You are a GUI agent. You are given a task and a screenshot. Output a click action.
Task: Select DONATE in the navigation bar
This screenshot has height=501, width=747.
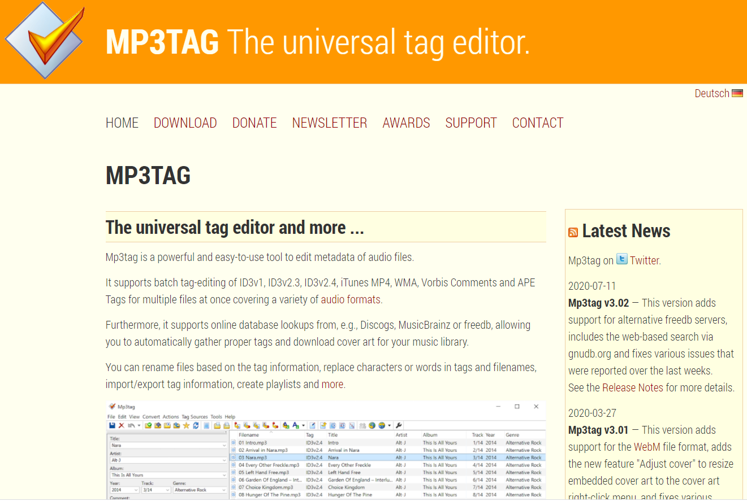point(254,123)
